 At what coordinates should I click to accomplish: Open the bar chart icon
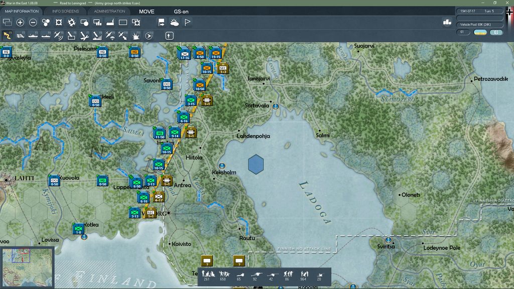click(x=447, y=22)
